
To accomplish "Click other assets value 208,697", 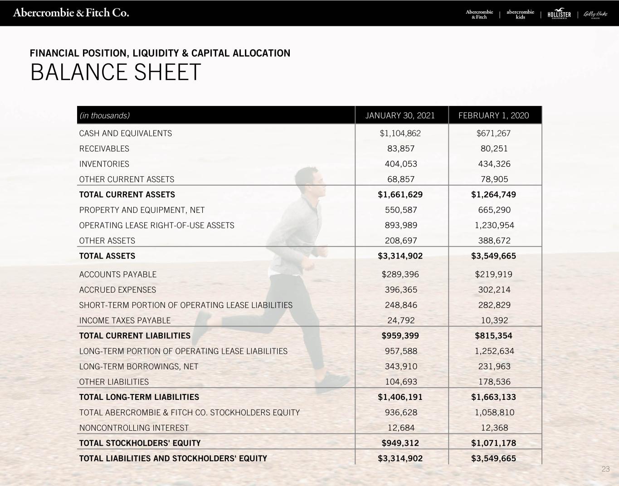I will (400, 241).
